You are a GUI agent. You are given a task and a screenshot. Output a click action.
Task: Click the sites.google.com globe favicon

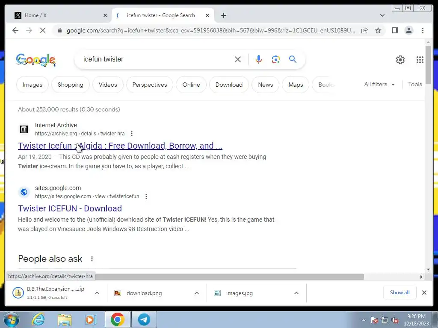pyautogui.click(x=24, y=192)
